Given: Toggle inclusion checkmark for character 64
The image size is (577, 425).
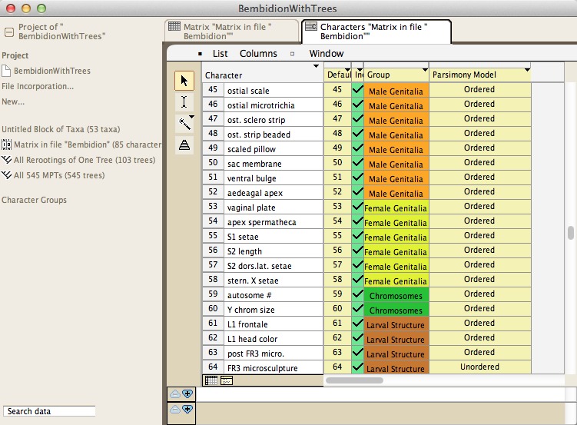Looking at the screenshot, I should pyautogui.click(x=357, y=367).
